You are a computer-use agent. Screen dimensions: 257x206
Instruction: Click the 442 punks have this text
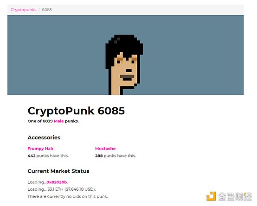tap(48, 156)
